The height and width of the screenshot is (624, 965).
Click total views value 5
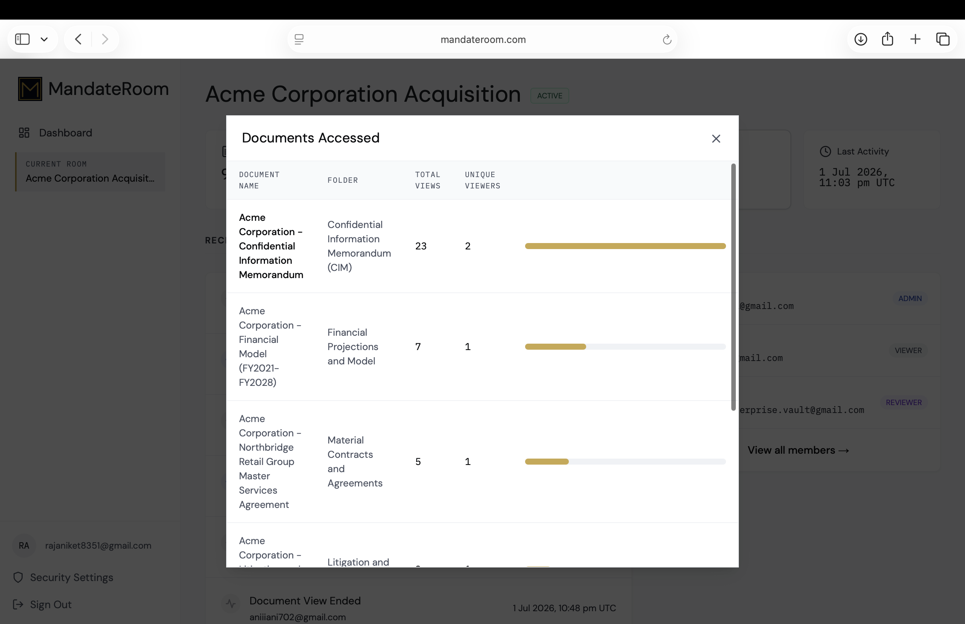(418, 462)
